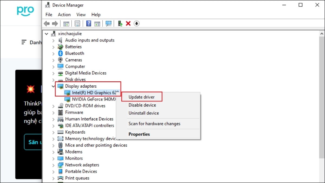Screen dimensions: 325x183
Task: Expand the Memory technology devices category
Action: (x=53, y=139)
